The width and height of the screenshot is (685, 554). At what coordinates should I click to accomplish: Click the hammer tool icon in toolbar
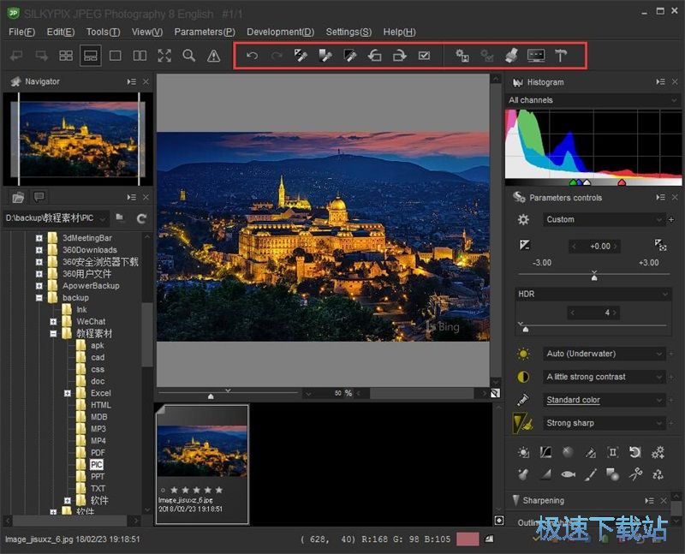(x=561, y=56)
